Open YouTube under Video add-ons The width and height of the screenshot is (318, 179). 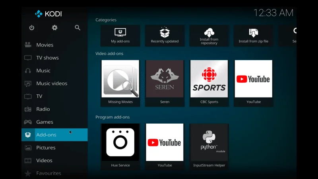(254, 83)
